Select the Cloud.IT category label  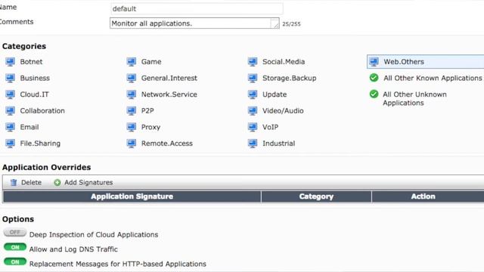pos(34,94)
